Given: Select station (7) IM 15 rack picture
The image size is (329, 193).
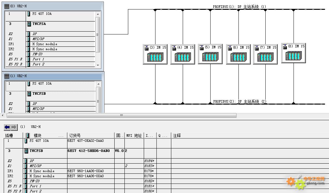Looking at the screenshot, I should [265, 57].
